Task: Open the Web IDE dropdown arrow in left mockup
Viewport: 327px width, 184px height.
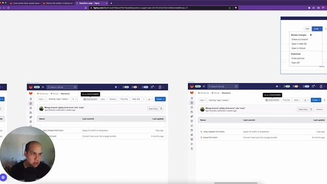Action: point(144,99)
